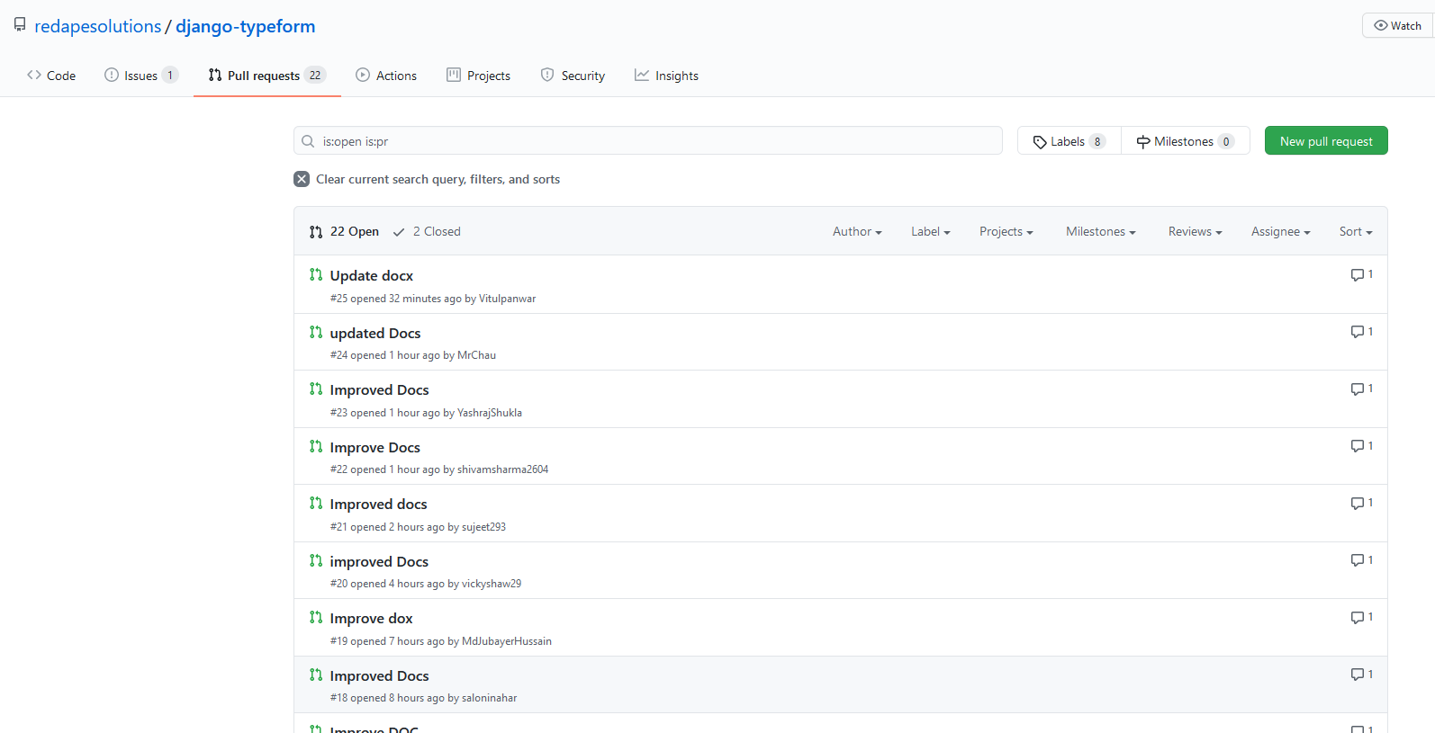Click the PR icon beside Improve dox
The width and height of the screenshot is (1435, 733).
[316, 617]
